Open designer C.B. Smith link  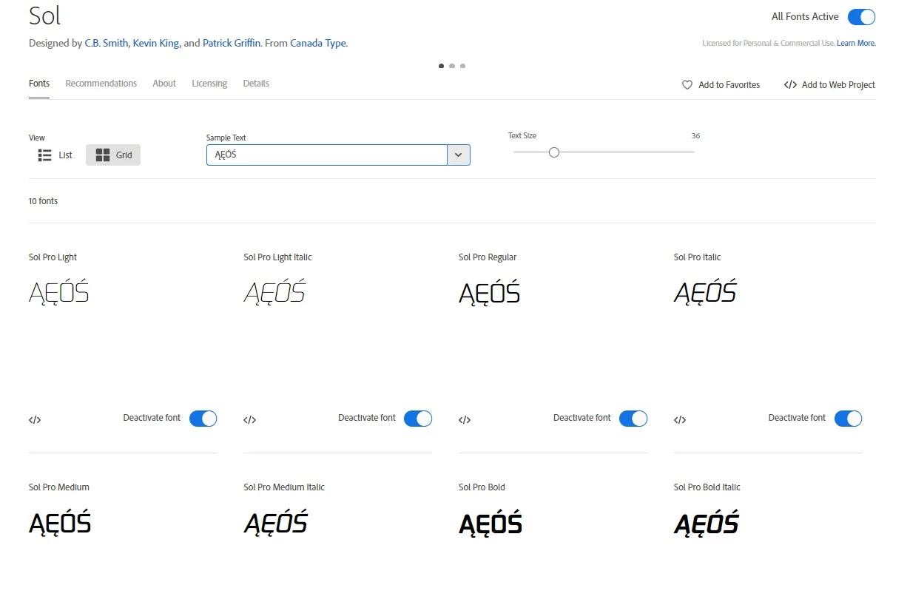pyautogui.click(x=107, y=43)
